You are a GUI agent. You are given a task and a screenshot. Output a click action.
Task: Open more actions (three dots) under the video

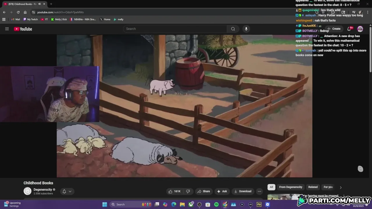coord(259,191)
